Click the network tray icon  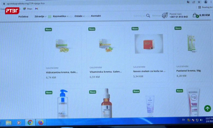tap(197, 120)
